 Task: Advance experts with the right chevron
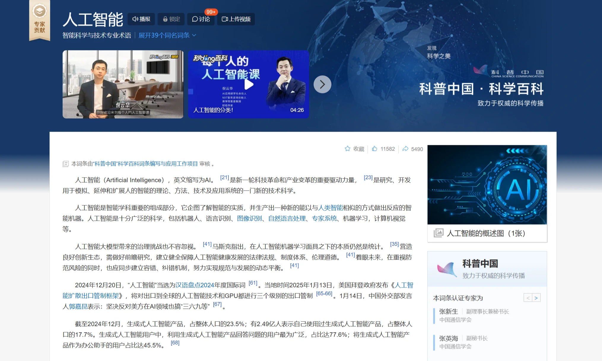click(x=536, y=298)
